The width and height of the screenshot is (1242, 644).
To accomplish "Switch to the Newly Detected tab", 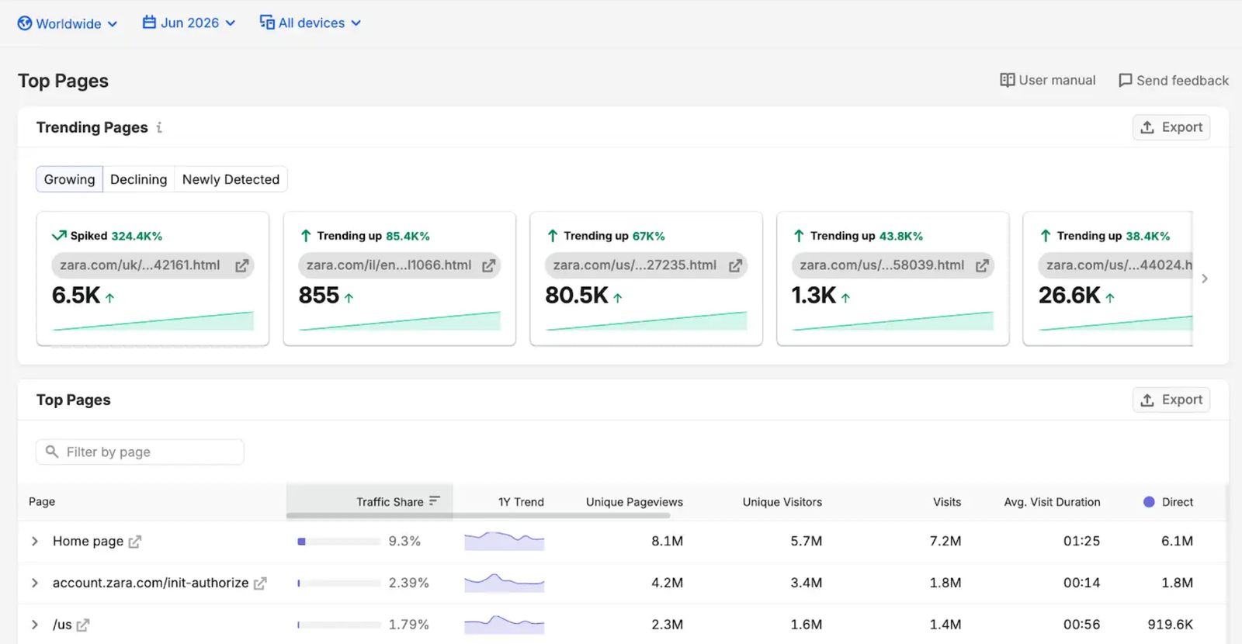I will [231, 179].
